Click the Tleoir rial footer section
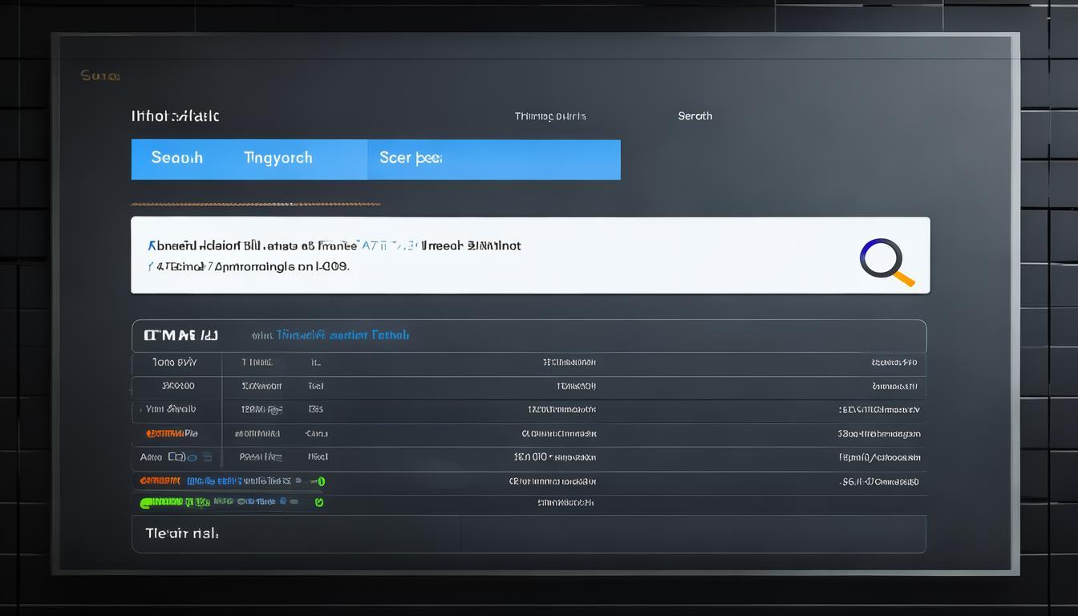The width and height of the screenshot is (1078, 616). (x=182, y=533)
